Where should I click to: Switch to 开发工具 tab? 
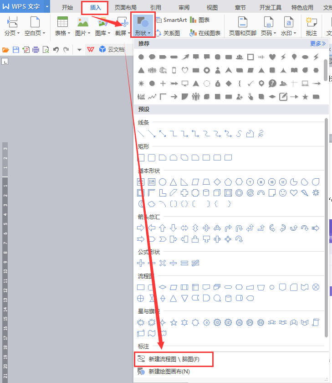pos(270,7)
